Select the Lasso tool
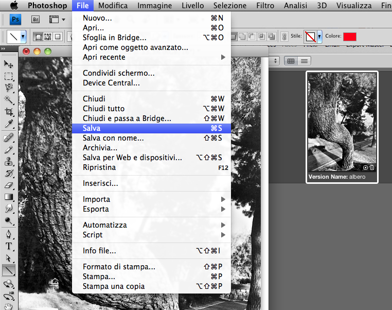Viewport: 392px width, 310px height. coord(9,88)
